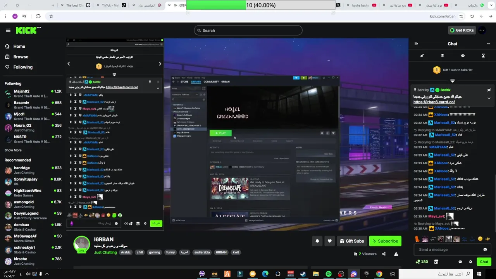The height and width of the screenshot is (279, 496).
Task: Hide the pinned BotRix message
Action: [489, 90]
